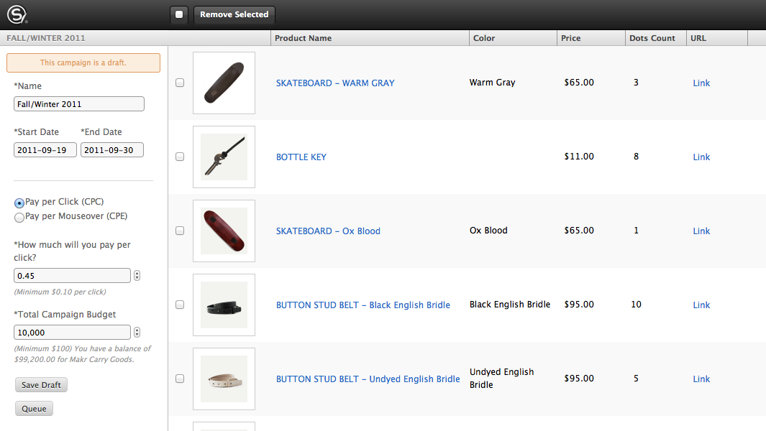The image size is (766, 431).
Task: Open the Link for Button Stud Belt Black
Action: [701, 305]
